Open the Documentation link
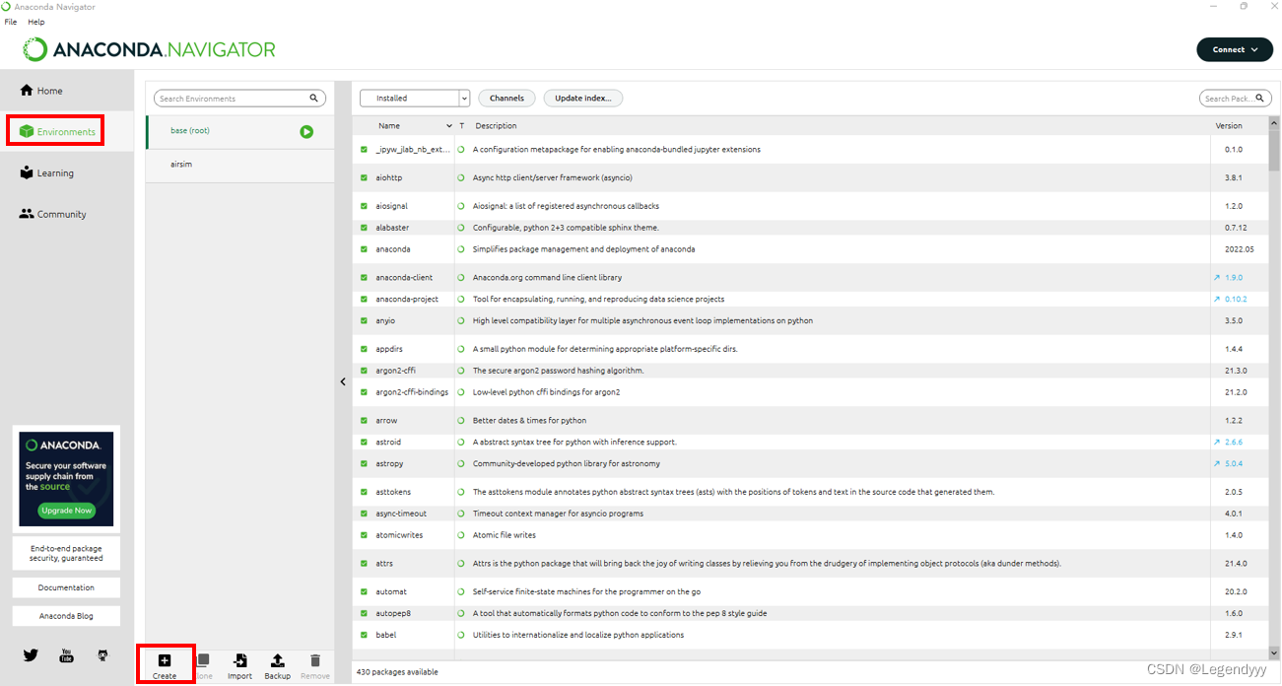The height and width of the screenshot is (686, 1282). [x=66, y=587]
